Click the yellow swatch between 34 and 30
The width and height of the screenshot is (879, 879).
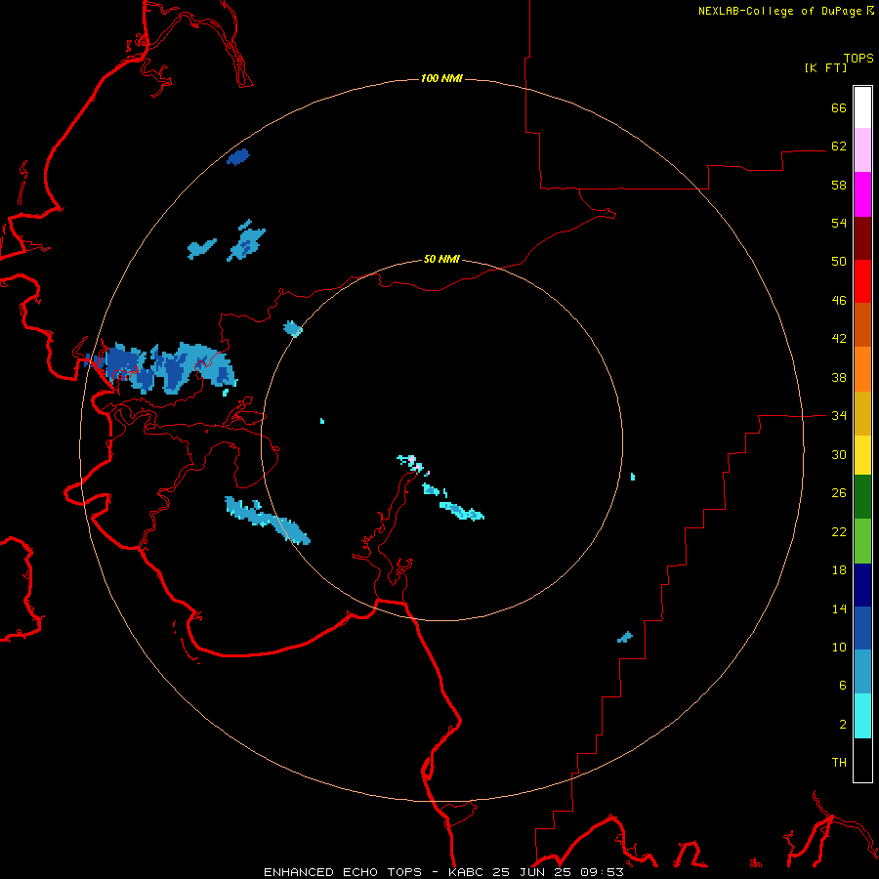coord(862,454)
